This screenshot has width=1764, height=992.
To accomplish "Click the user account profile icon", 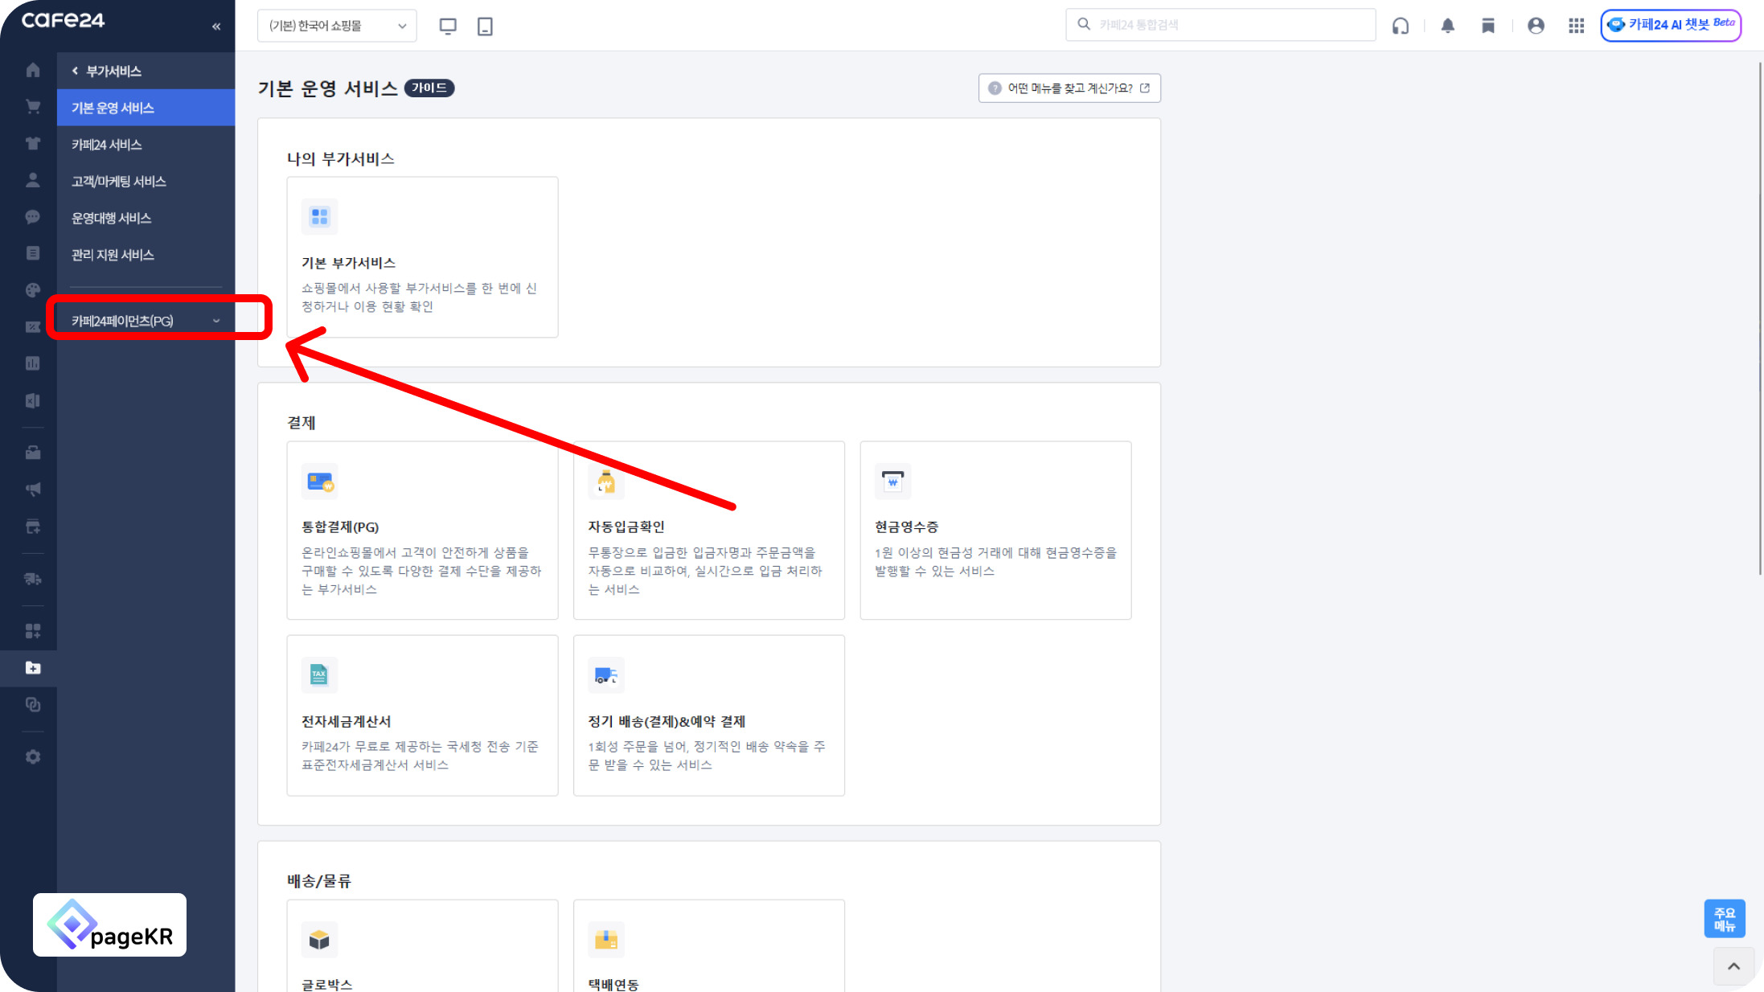I will pyautogui.click(x=1536, y=26).
